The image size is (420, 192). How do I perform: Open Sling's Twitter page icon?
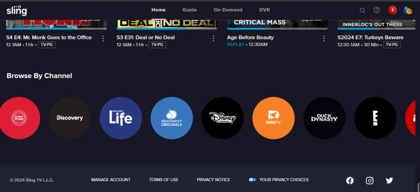(x=389, y=180)
